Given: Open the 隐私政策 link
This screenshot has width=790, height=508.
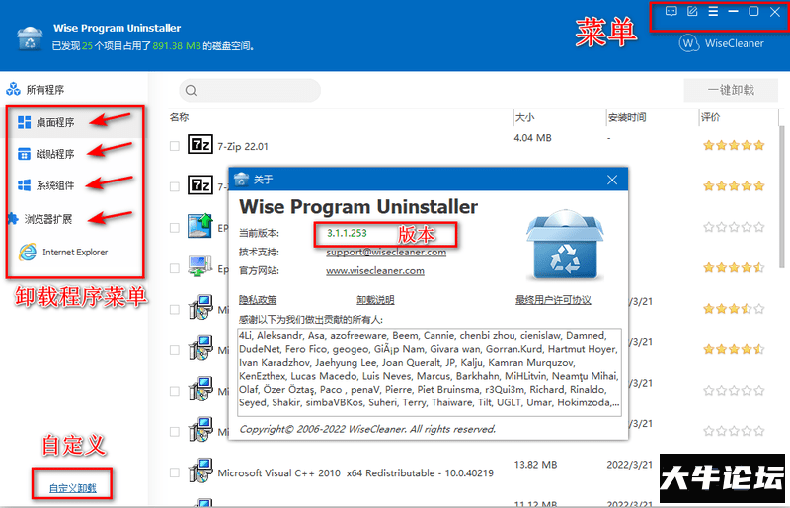Looking at the screenshot, I should coord(258,300).
